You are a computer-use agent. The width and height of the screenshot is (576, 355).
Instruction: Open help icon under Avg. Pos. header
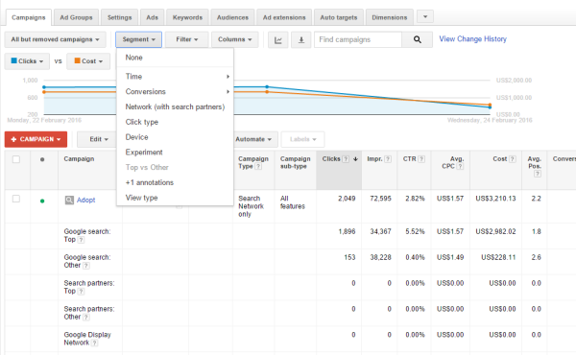(x=538, y=174)
